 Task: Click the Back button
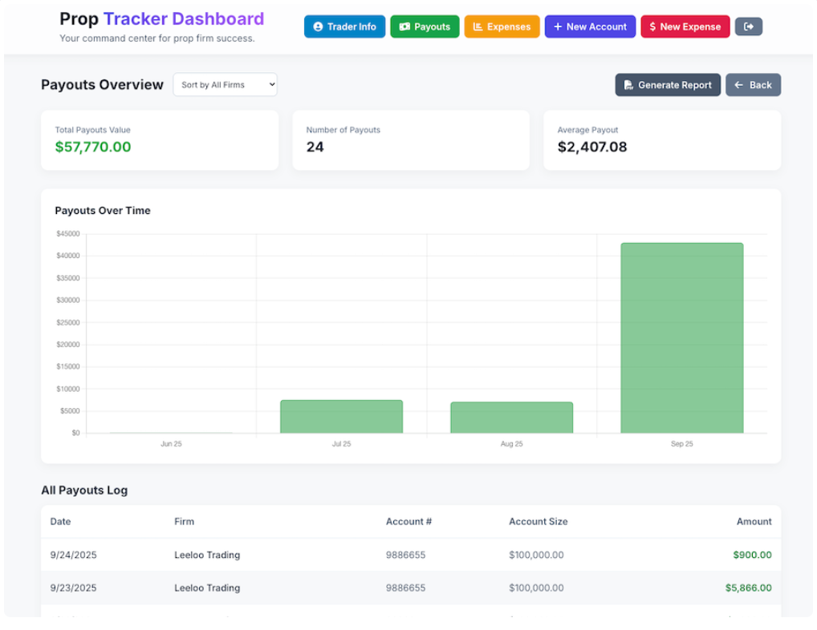point(753,85)
